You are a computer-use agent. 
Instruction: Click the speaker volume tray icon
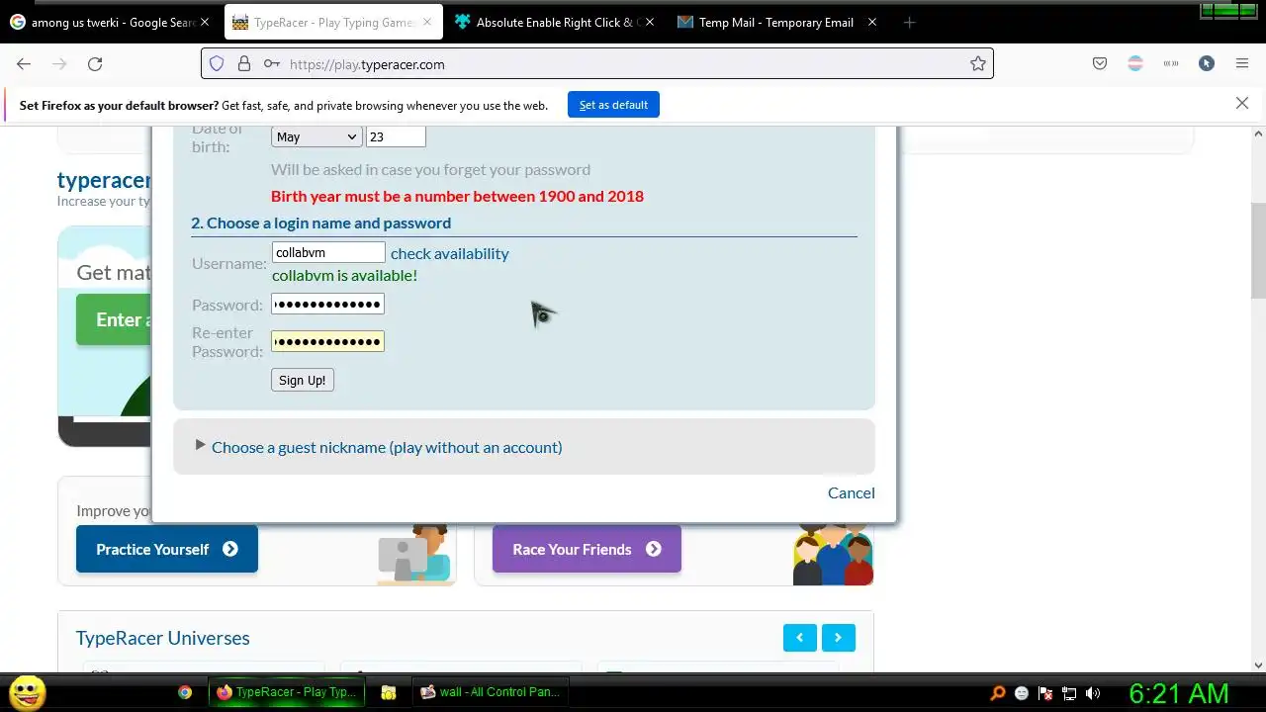click(x=1093, y=693)
